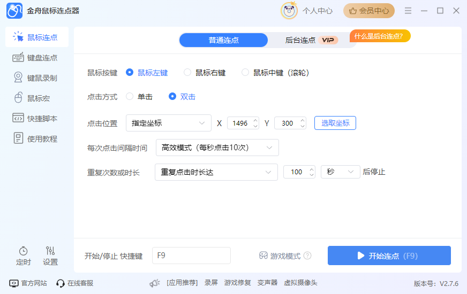Open the 会员中心 button

point(369,11)
